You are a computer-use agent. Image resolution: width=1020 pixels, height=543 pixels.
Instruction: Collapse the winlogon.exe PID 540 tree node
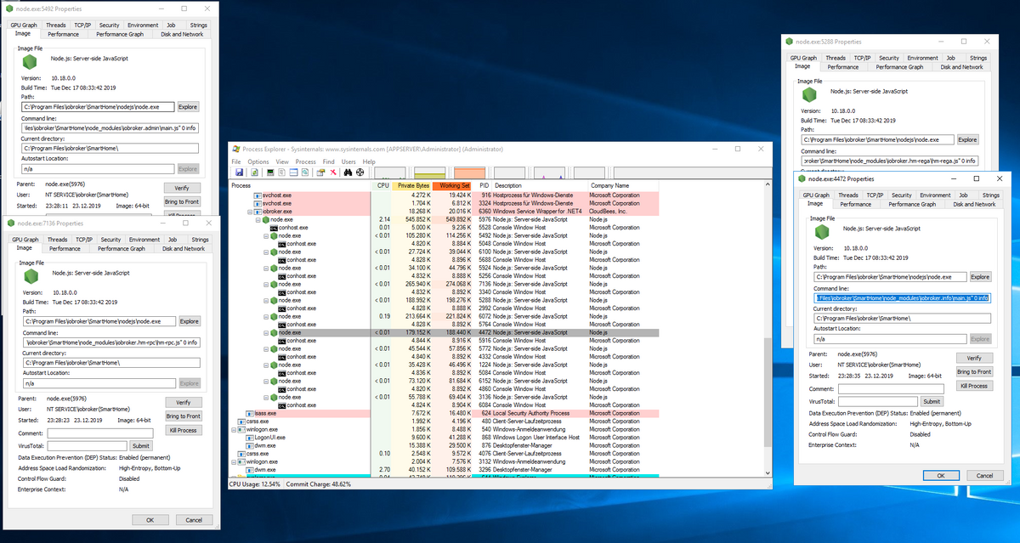(x=235, y=429)
